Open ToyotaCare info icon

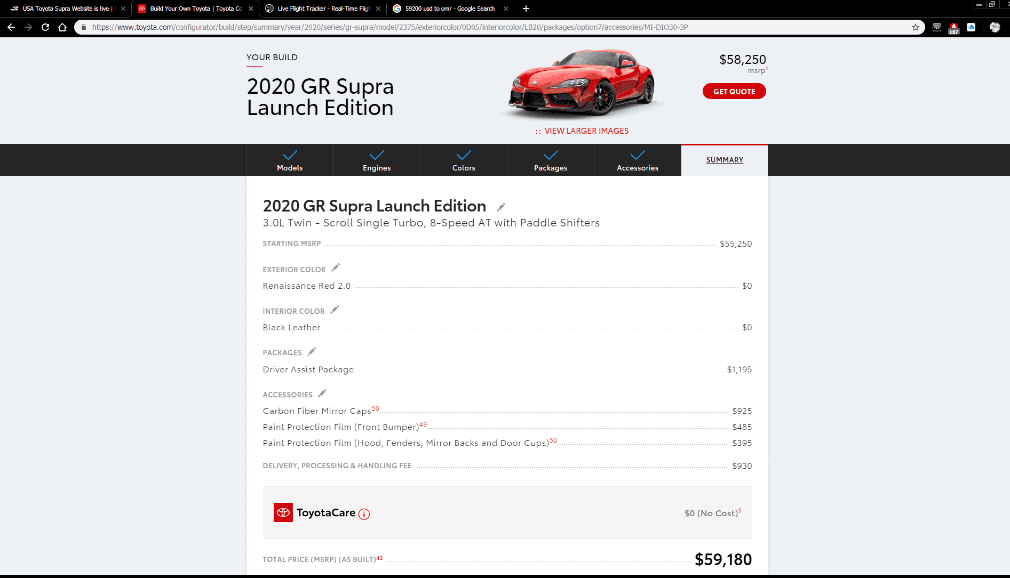coord(364,514)
